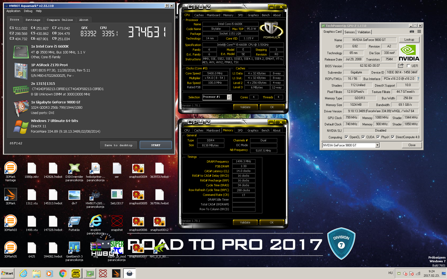Open the Windows Media Player taskbar icon
447x279 pixels.
(x=49, y=273)
